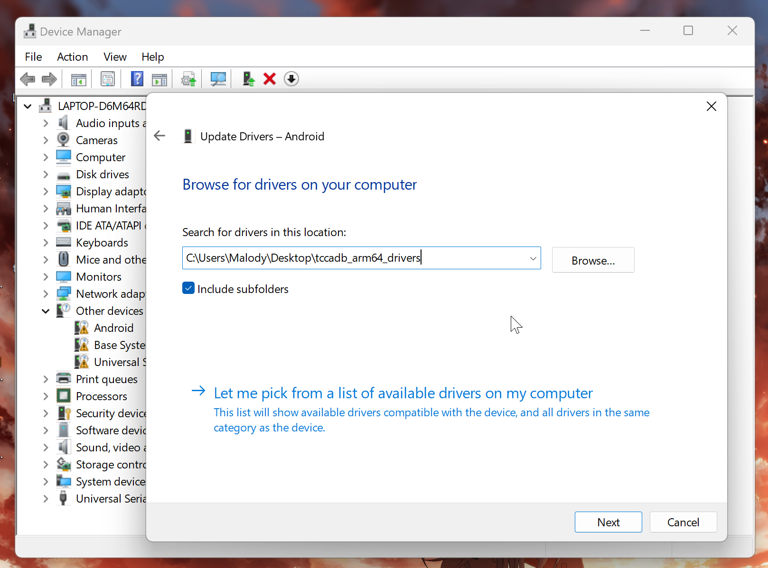Open the driver location path dropdown arrow
Viewport: 768px width, 568px height.
pyautogui.click(x=533, y=258)
